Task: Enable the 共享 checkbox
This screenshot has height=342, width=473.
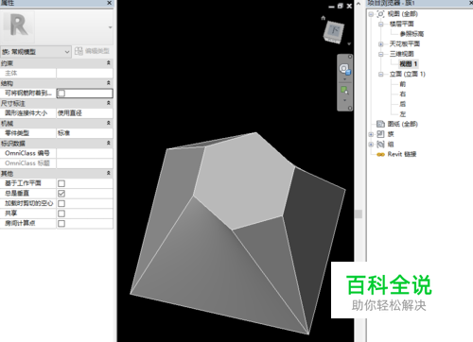Action: click(61, 214)
